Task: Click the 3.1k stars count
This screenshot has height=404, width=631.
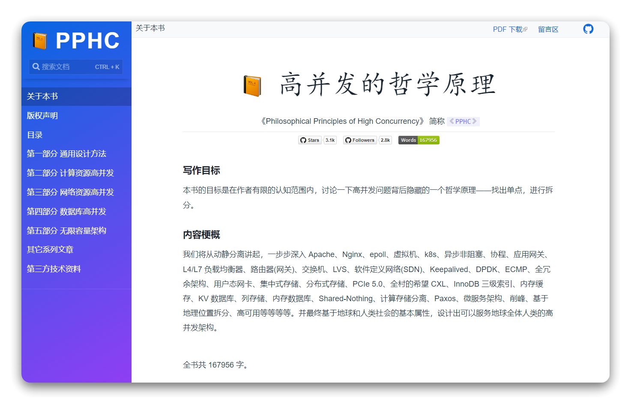Action: pyautogui.click(x=330, y=140)
